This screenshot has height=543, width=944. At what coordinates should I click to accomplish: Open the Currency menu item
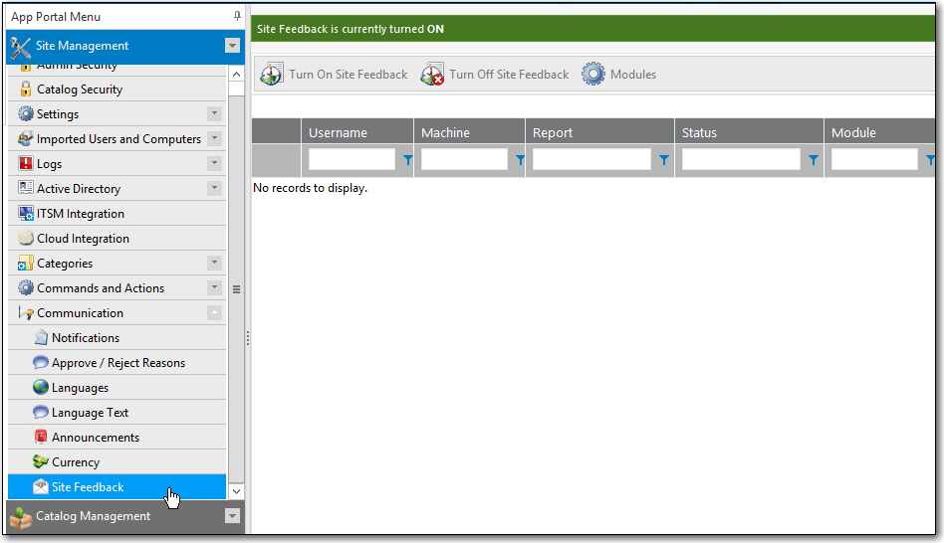tap(76, 462)
